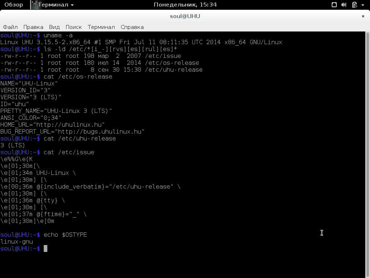Click the '\e[01;36m @{tty} \' line

point(33,200)
